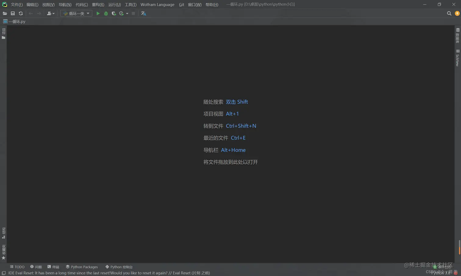The width and height of the screenshot is (461, 276).
Task: Toggle the Structure tool window on left stripe
Action: pos(3,233)
